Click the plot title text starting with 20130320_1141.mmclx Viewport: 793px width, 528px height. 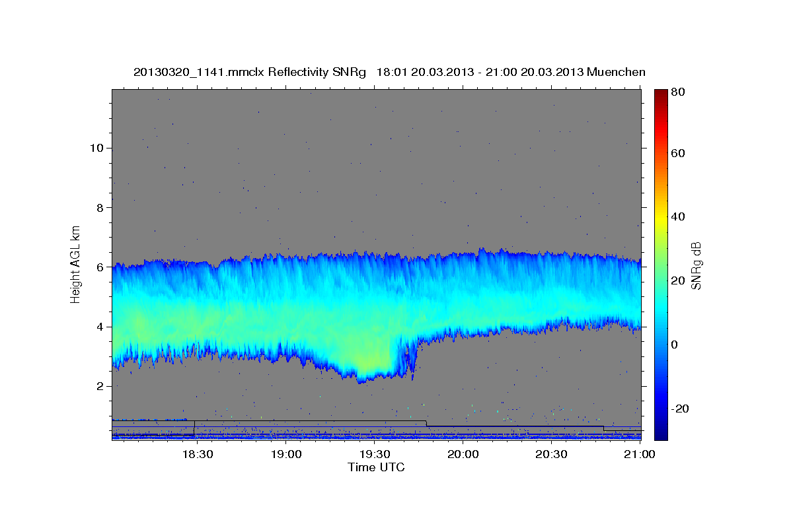coord(389,72)
